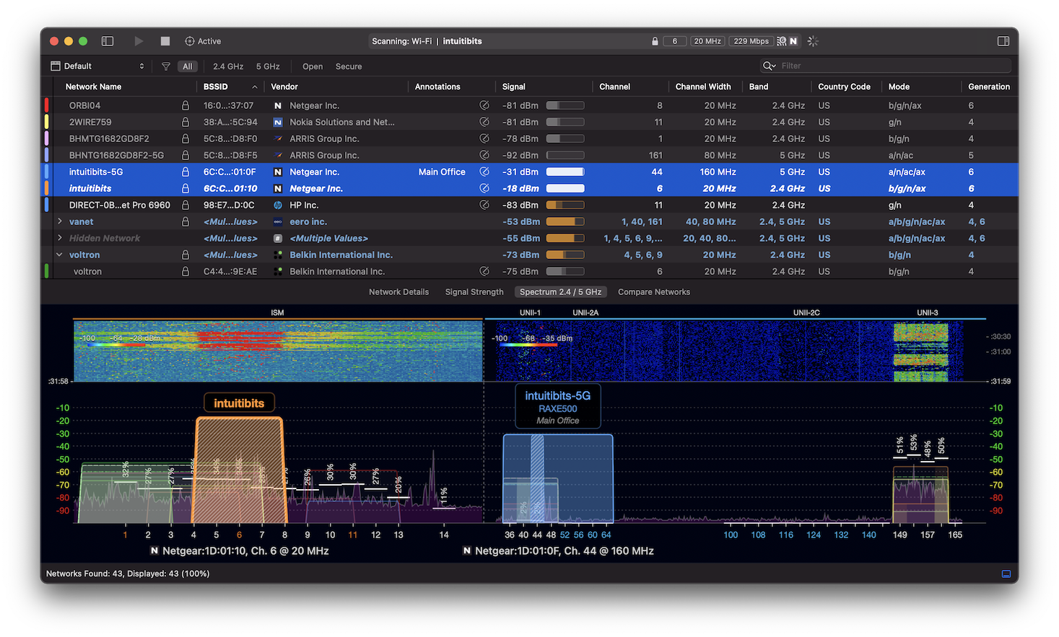This screenshot has height=637, width=1059.
Task: Start scanning with the play button
Action: click(x=139, y=41)
